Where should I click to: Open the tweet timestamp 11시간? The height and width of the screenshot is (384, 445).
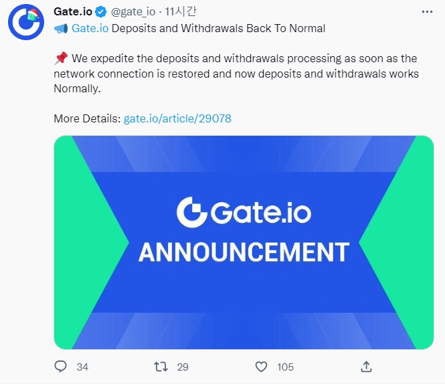(180, 11)
